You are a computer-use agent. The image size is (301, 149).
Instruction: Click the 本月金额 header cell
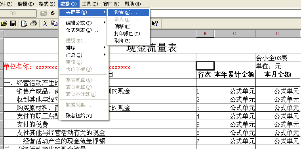278,74
